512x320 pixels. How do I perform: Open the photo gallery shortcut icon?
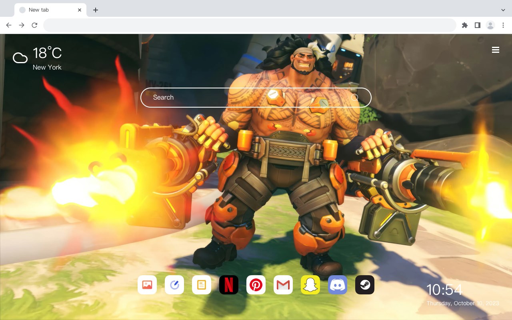147,285
